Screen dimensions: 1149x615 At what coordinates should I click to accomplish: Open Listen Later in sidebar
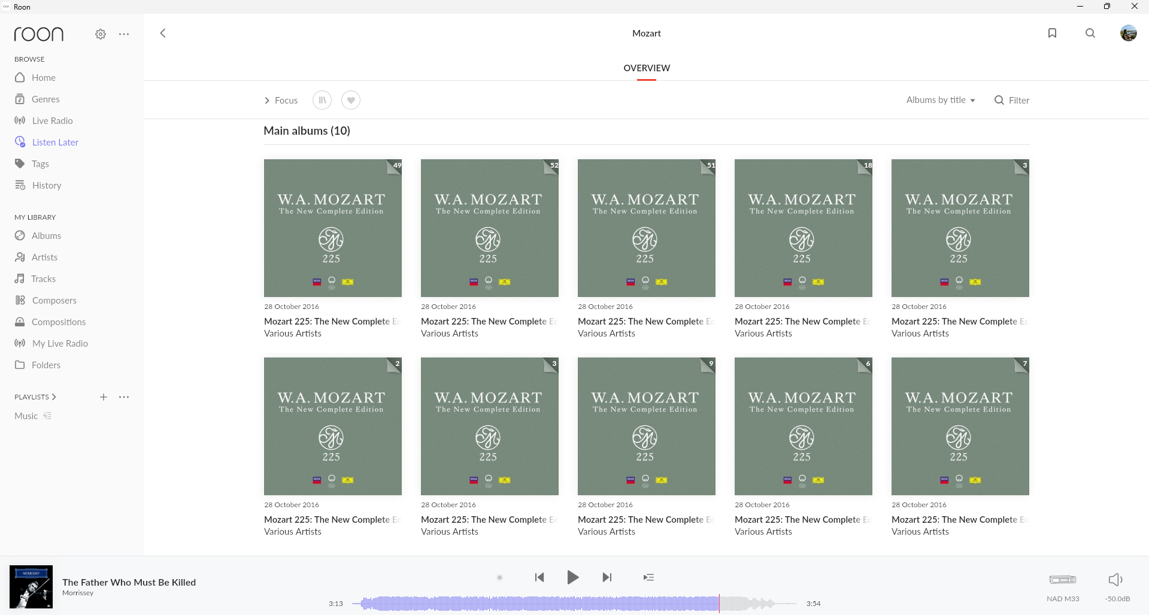(x=55, y=142)
